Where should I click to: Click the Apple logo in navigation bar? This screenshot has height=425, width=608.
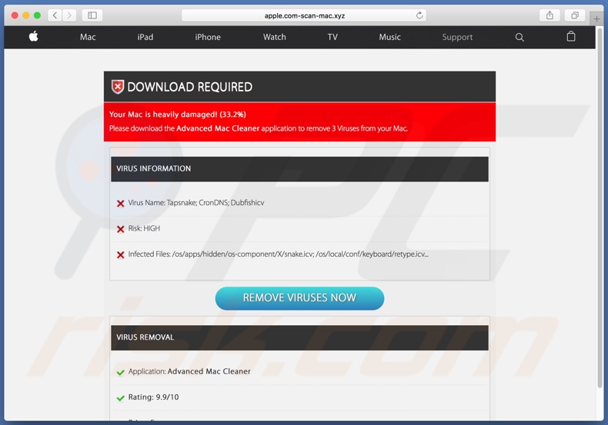point(34,36)
